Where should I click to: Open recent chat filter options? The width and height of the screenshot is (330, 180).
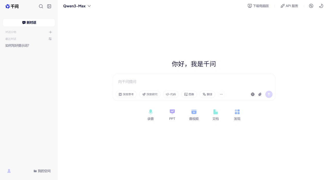50,39
